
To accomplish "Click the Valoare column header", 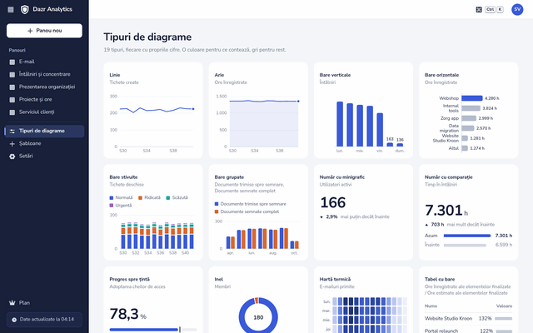I will [x=504, y=306].
